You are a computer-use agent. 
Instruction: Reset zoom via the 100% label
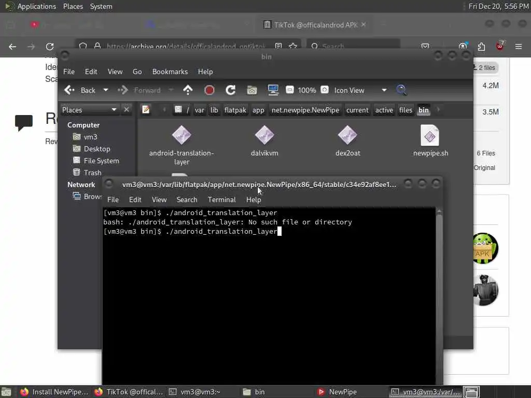coord(307,90)
